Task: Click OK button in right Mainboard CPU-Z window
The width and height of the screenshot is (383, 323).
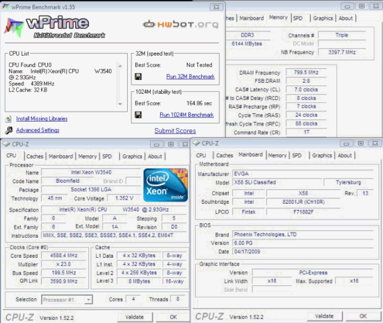Action: [363, 316]
